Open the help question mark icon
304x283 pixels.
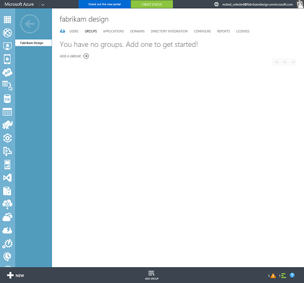point(292,275)
